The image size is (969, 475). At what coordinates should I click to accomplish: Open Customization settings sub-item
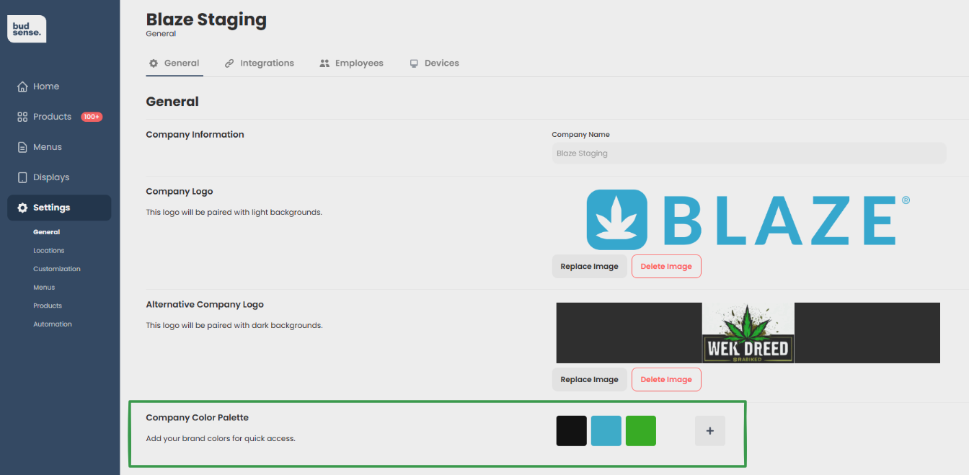(57, 269)
